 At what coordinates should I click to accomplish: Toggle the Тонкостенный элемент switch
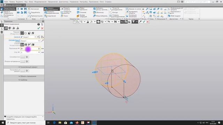[x=25, y=70]
